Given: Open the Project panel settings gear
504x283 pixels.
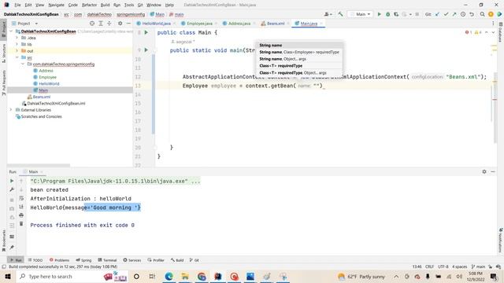Looking at the screenshot, I should point(120,24).
